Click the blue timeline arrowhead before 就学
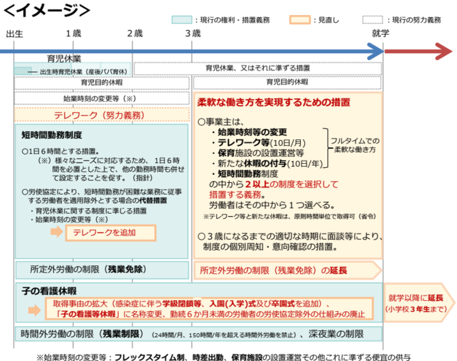 [x=376, y=52]
